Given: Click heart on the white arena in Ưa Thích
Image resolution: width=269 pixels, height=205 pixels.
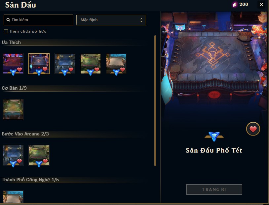Looking at the screenshot, I should [x=123, y=69].
